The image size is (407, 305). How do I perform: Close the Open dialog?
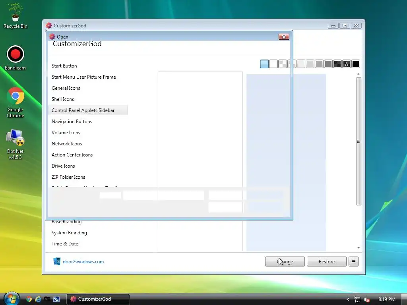point(284,37)
